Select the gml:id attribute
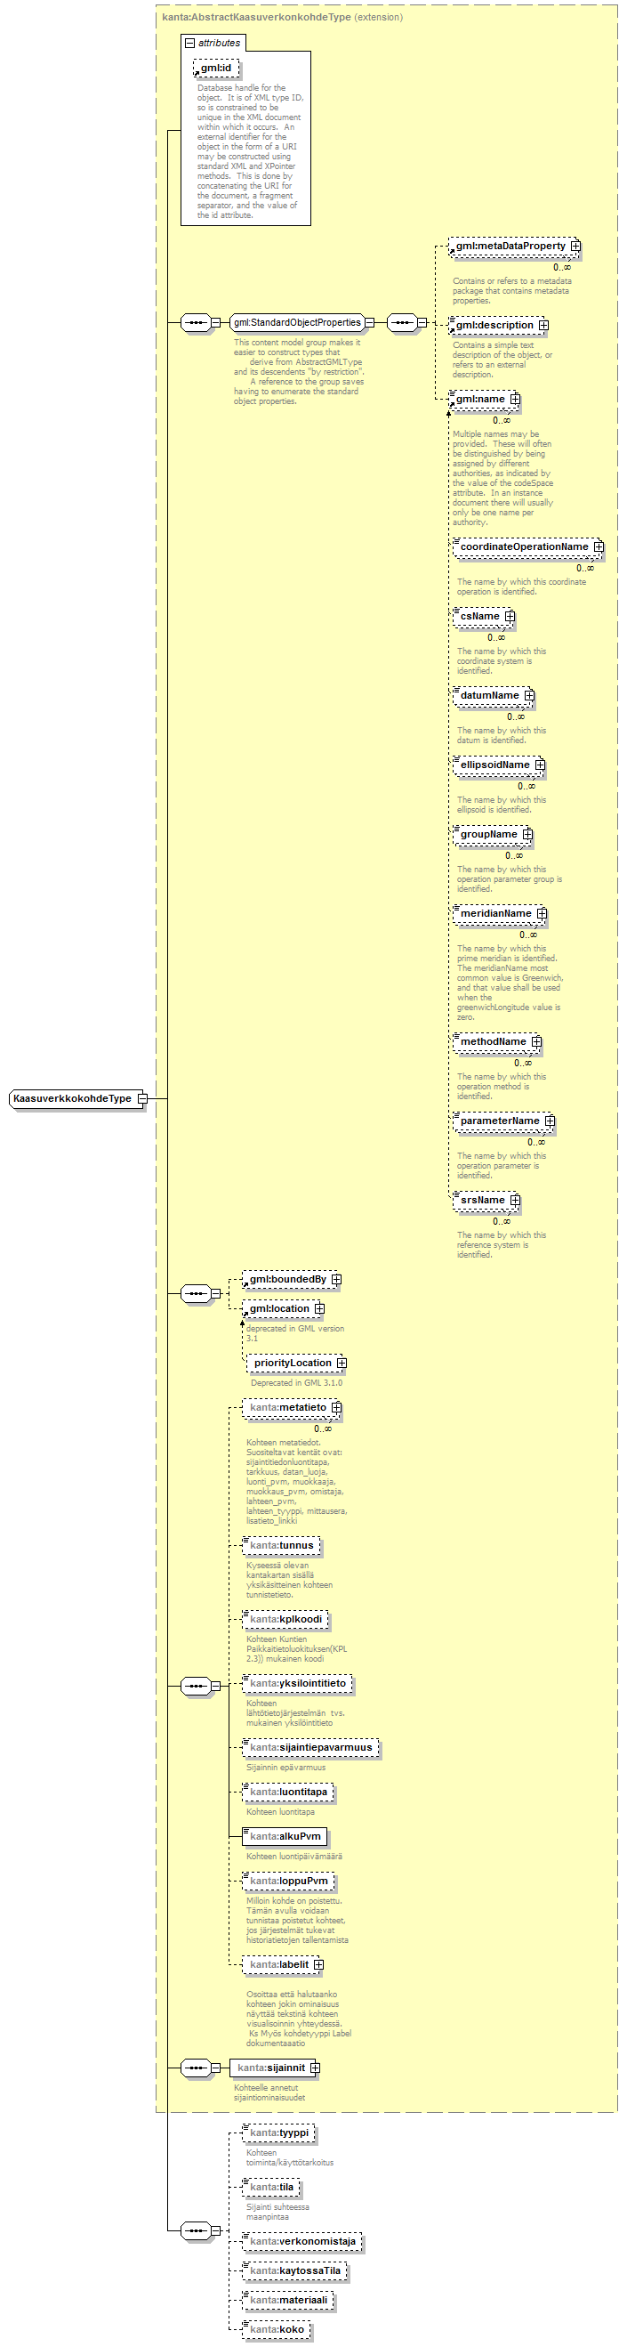 tap(217, 69)
